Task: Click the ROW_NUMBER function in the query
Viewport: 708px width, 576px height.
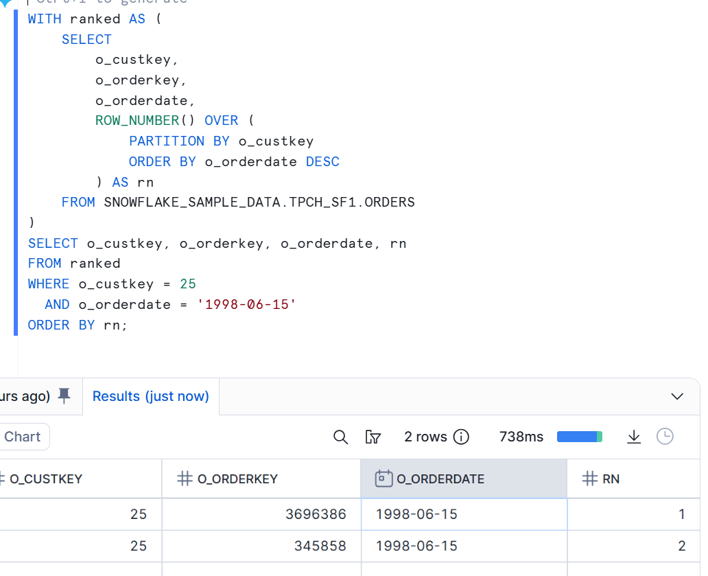Action: 137,121
